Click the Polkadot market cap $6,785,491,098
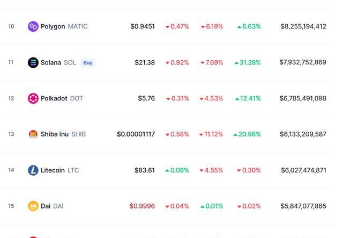Screen dimensions: 343x238 [303, 98]
